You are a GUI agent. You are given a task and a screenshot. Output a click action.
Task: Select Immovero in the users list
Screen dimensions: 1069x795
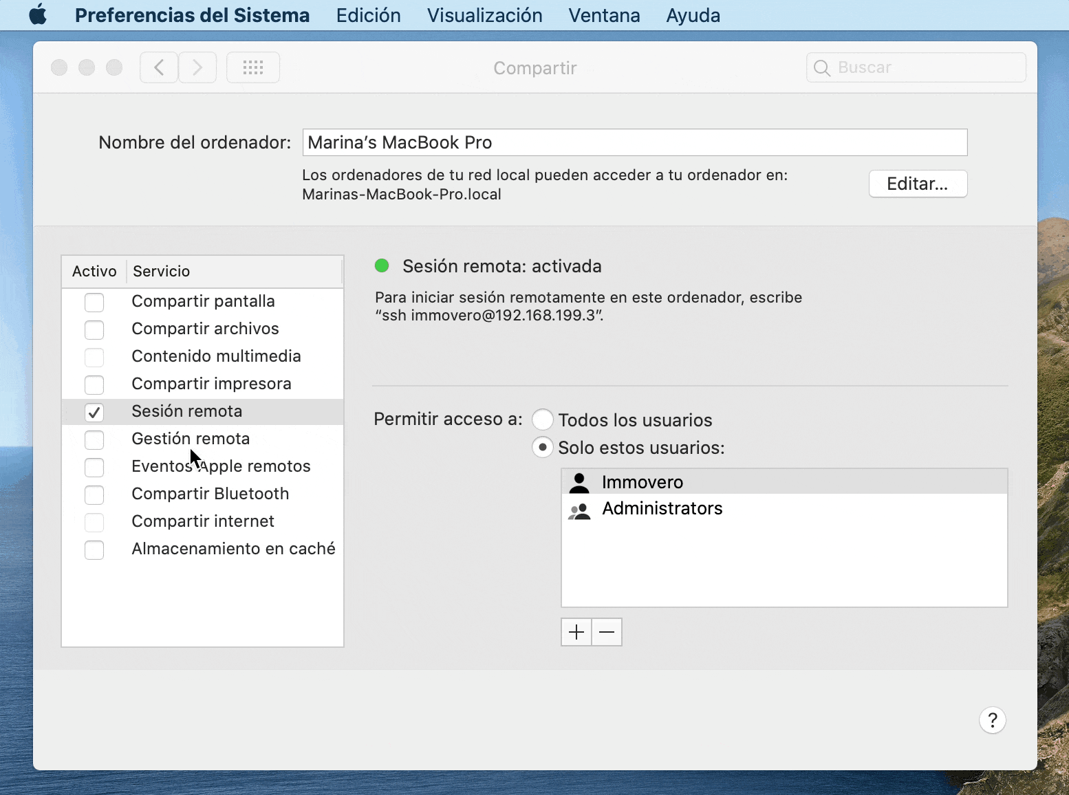[784, 482]
